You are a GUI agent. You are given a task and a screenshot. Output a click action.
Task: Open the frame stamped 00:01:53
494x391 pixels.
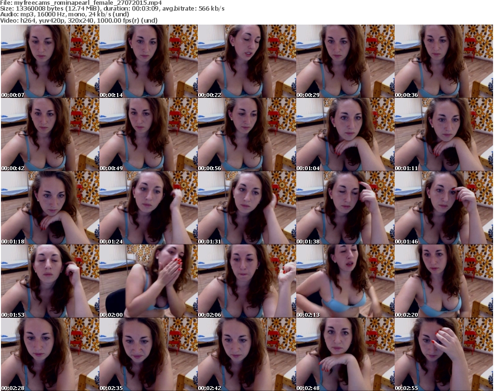[50, 281]
